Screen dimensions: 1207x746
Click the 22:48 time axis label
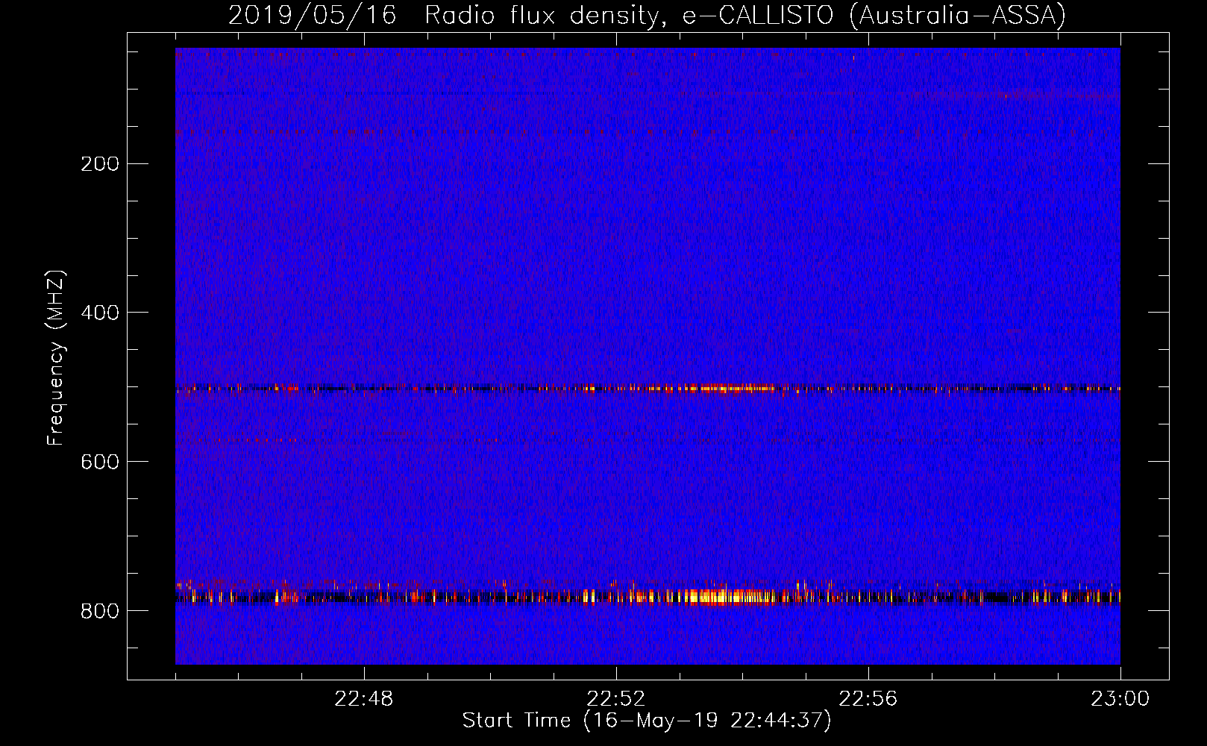(x=364, y=699)
